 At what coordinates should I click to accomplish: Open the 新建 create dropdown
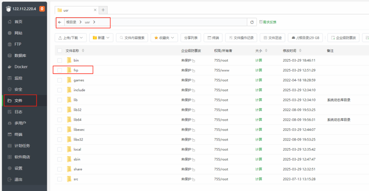click(101, 37)
